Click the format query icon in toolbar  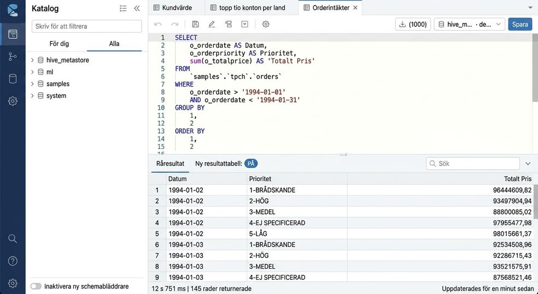click(228, 24)
